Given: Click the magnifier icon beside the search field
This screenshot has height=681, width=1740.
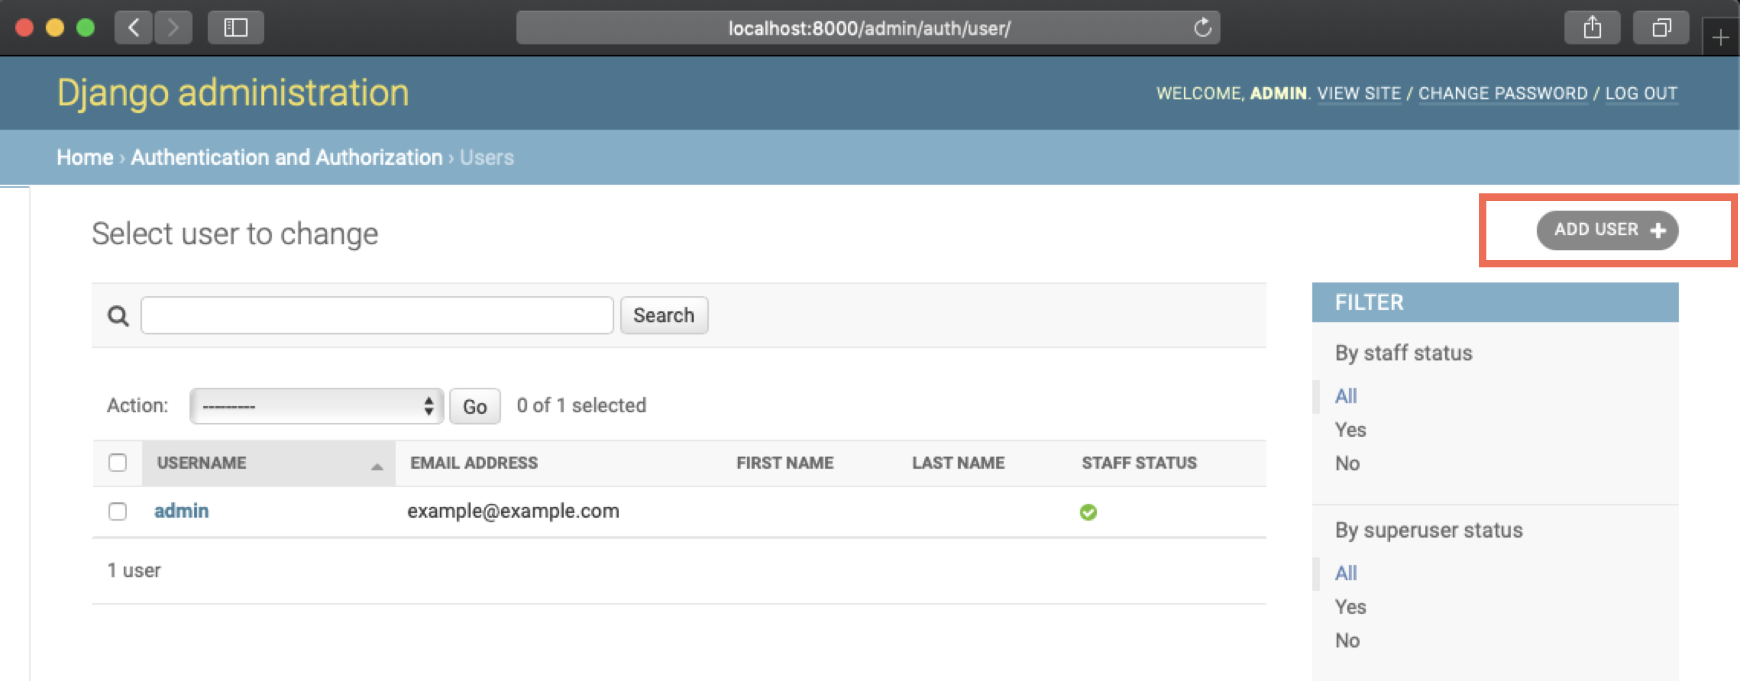Looking at the screenshot, I should [118, 316].
